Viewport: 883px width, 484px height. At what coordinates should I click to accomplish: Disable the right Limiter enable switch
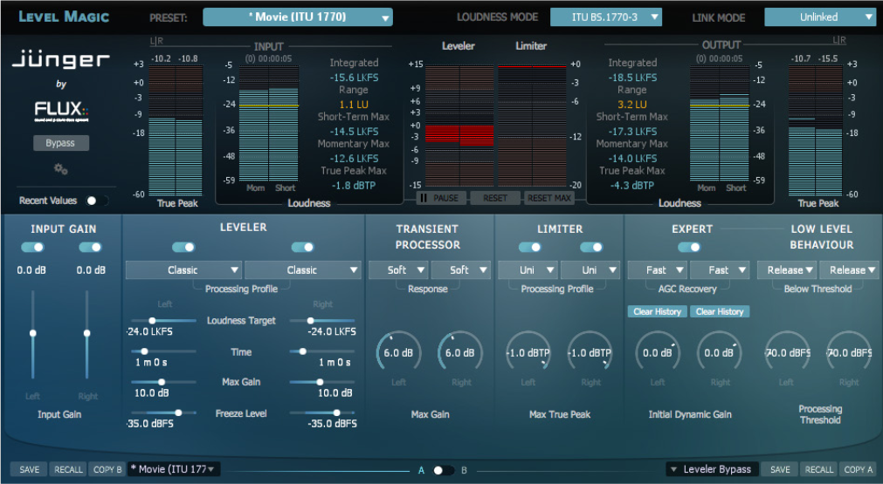[x=591, y=248]
